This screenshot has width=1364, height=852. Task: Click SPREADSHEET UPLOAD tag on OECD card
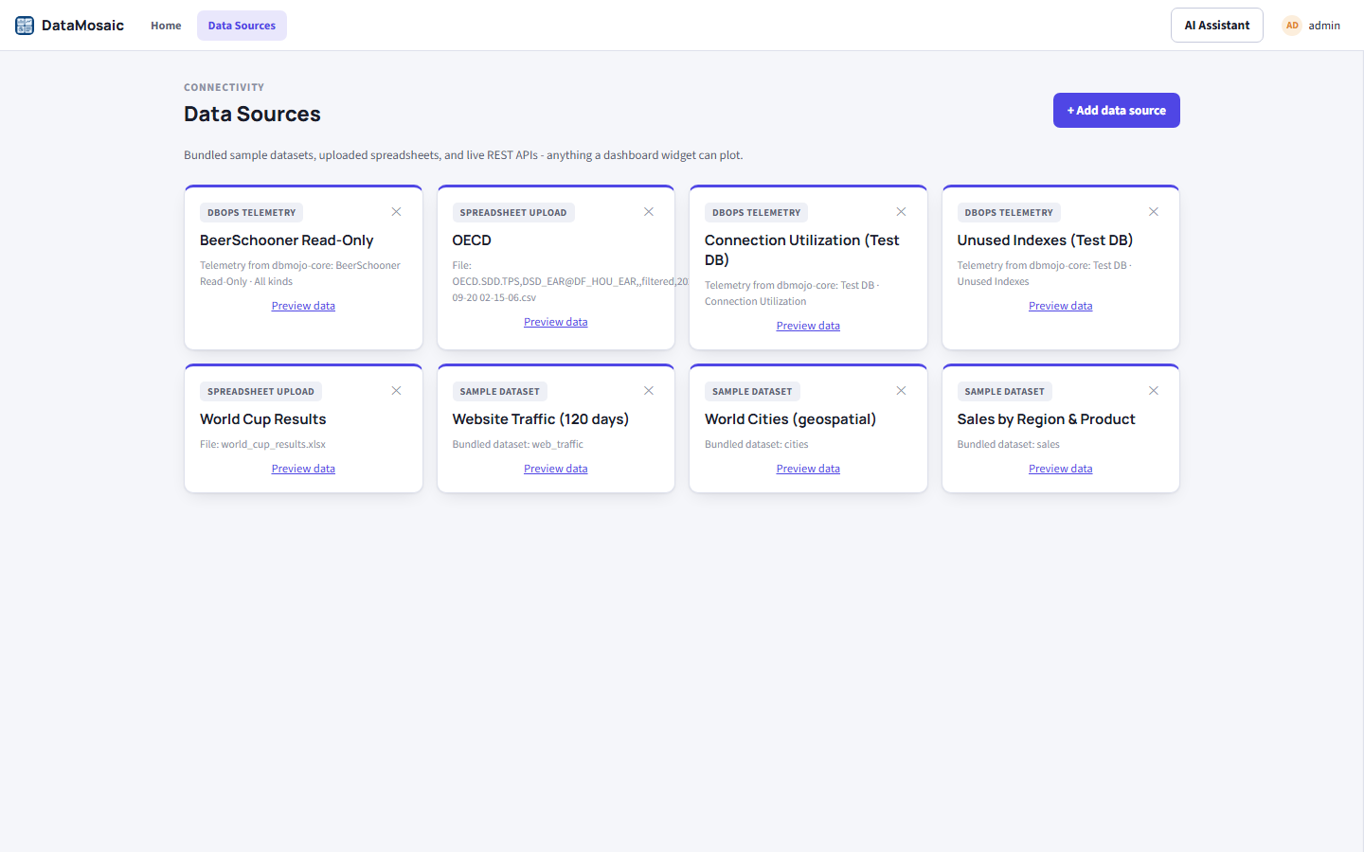click(x=513, y=213)
